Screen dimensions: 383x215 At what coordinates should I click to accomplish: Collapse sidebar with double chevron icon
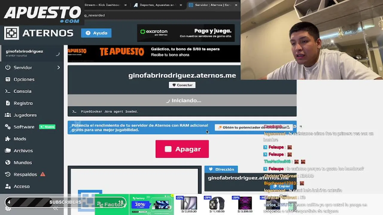tap(55, 208)
